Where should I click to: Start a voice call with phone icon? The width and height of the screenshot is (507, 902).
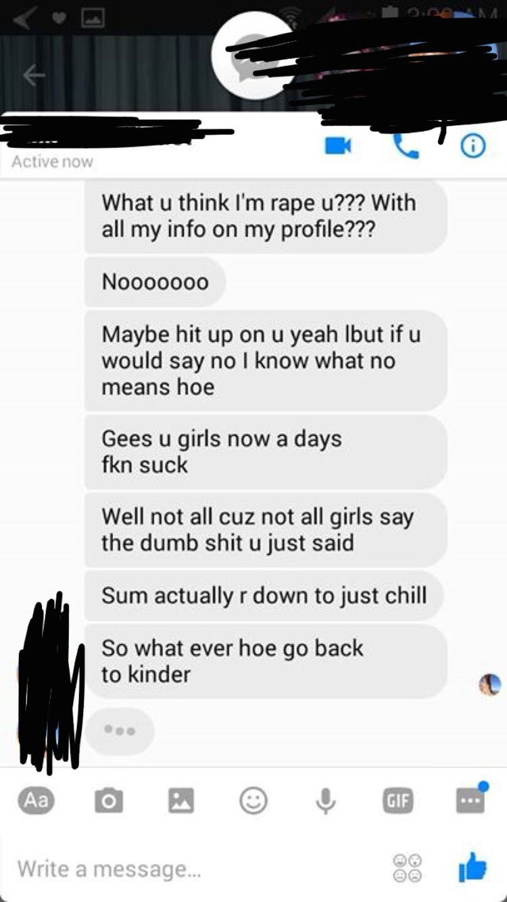click(406, 145)
